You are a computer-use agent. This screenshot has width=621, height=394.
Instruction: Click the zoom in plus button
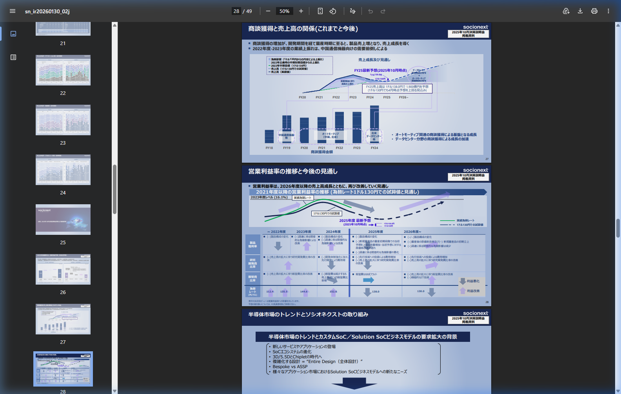(301, 11)
